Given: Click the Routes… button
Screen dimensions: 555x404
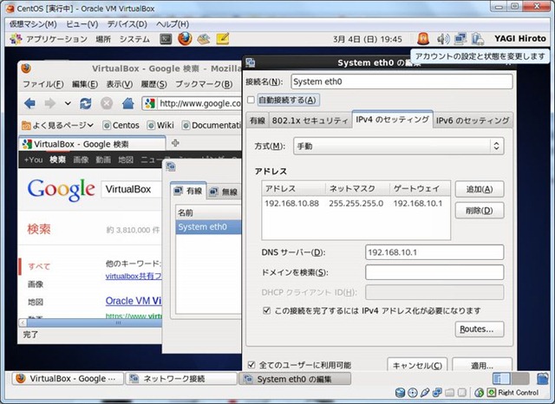Looking at the screenshot, I should pos(479,329).
